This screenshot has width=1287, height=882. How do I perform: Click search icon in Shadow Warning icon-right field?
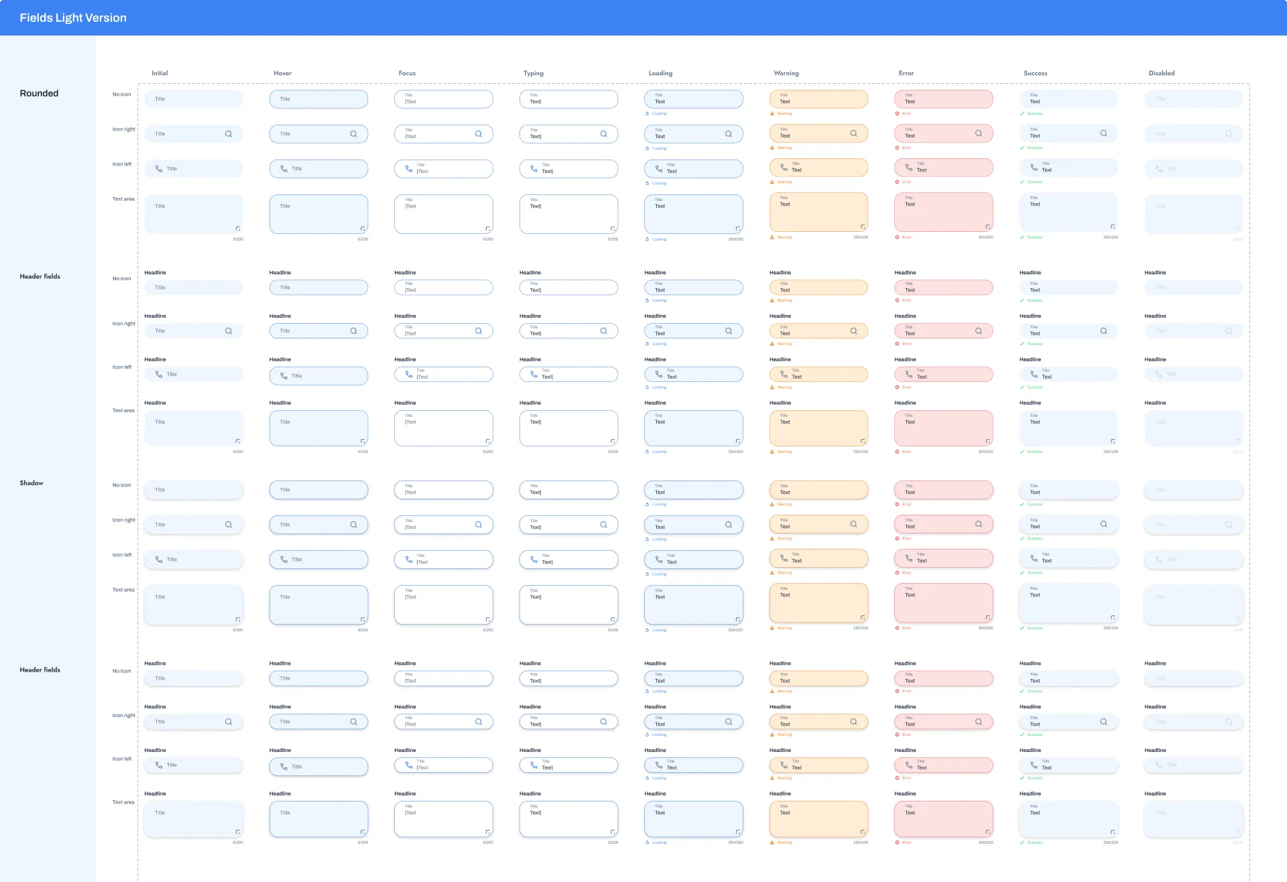[853, 524]
